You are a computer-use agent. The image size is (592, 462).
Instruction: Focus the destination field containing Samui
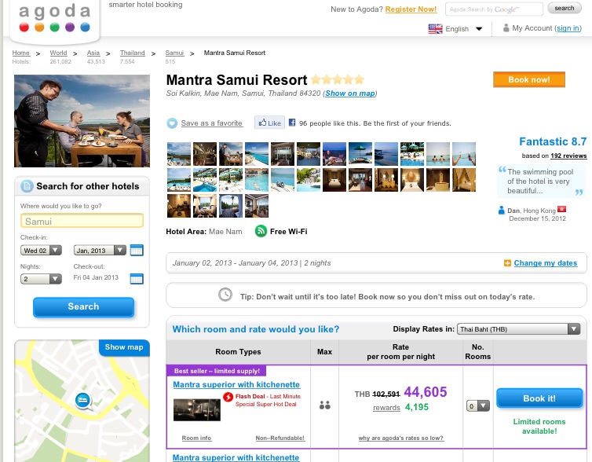pyautogui.click(x=82, y=221)
